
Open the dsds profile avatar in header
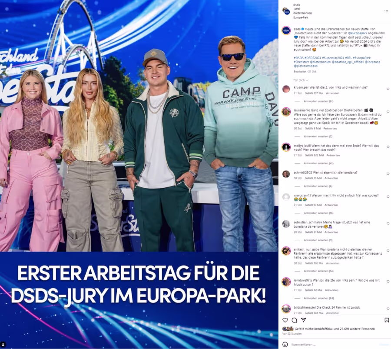coord(286,11)
